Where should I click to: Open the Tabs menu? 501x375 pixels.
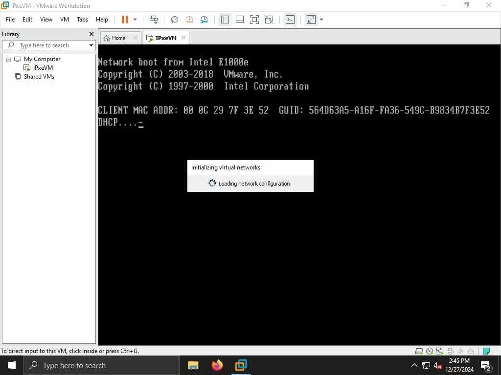pos(82,20)
